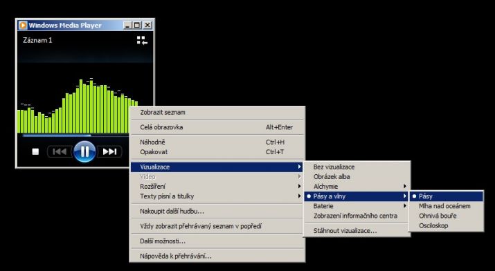Image resolution: width=495 pixels, height=271 pixels.
Task: Open the Texty písní a titulky submenu
Action: coord(217,196)
